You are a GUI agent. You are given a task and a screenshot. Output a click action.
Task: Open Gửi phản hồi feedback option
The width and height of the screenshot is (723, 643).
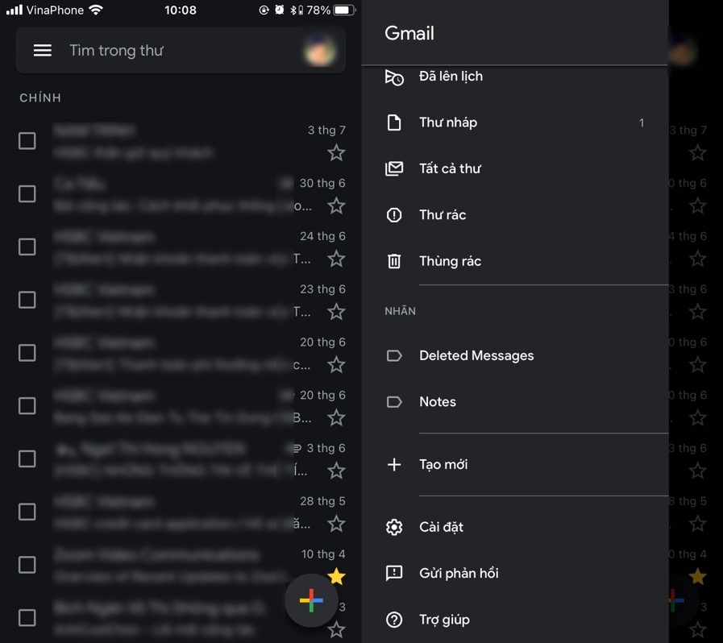coord(459,574)
